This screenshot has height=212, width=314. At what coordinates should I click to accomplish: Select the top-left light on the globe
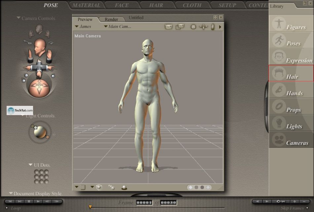[35, 127]
